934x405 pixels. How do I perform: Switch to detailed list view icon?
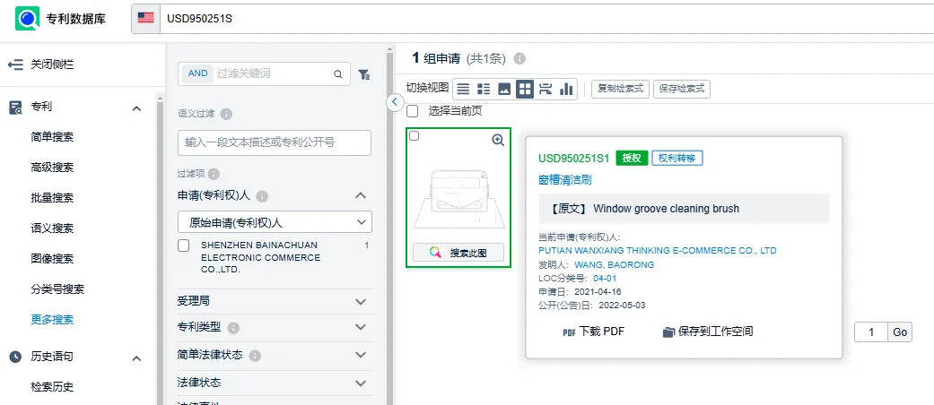point(484,90)
